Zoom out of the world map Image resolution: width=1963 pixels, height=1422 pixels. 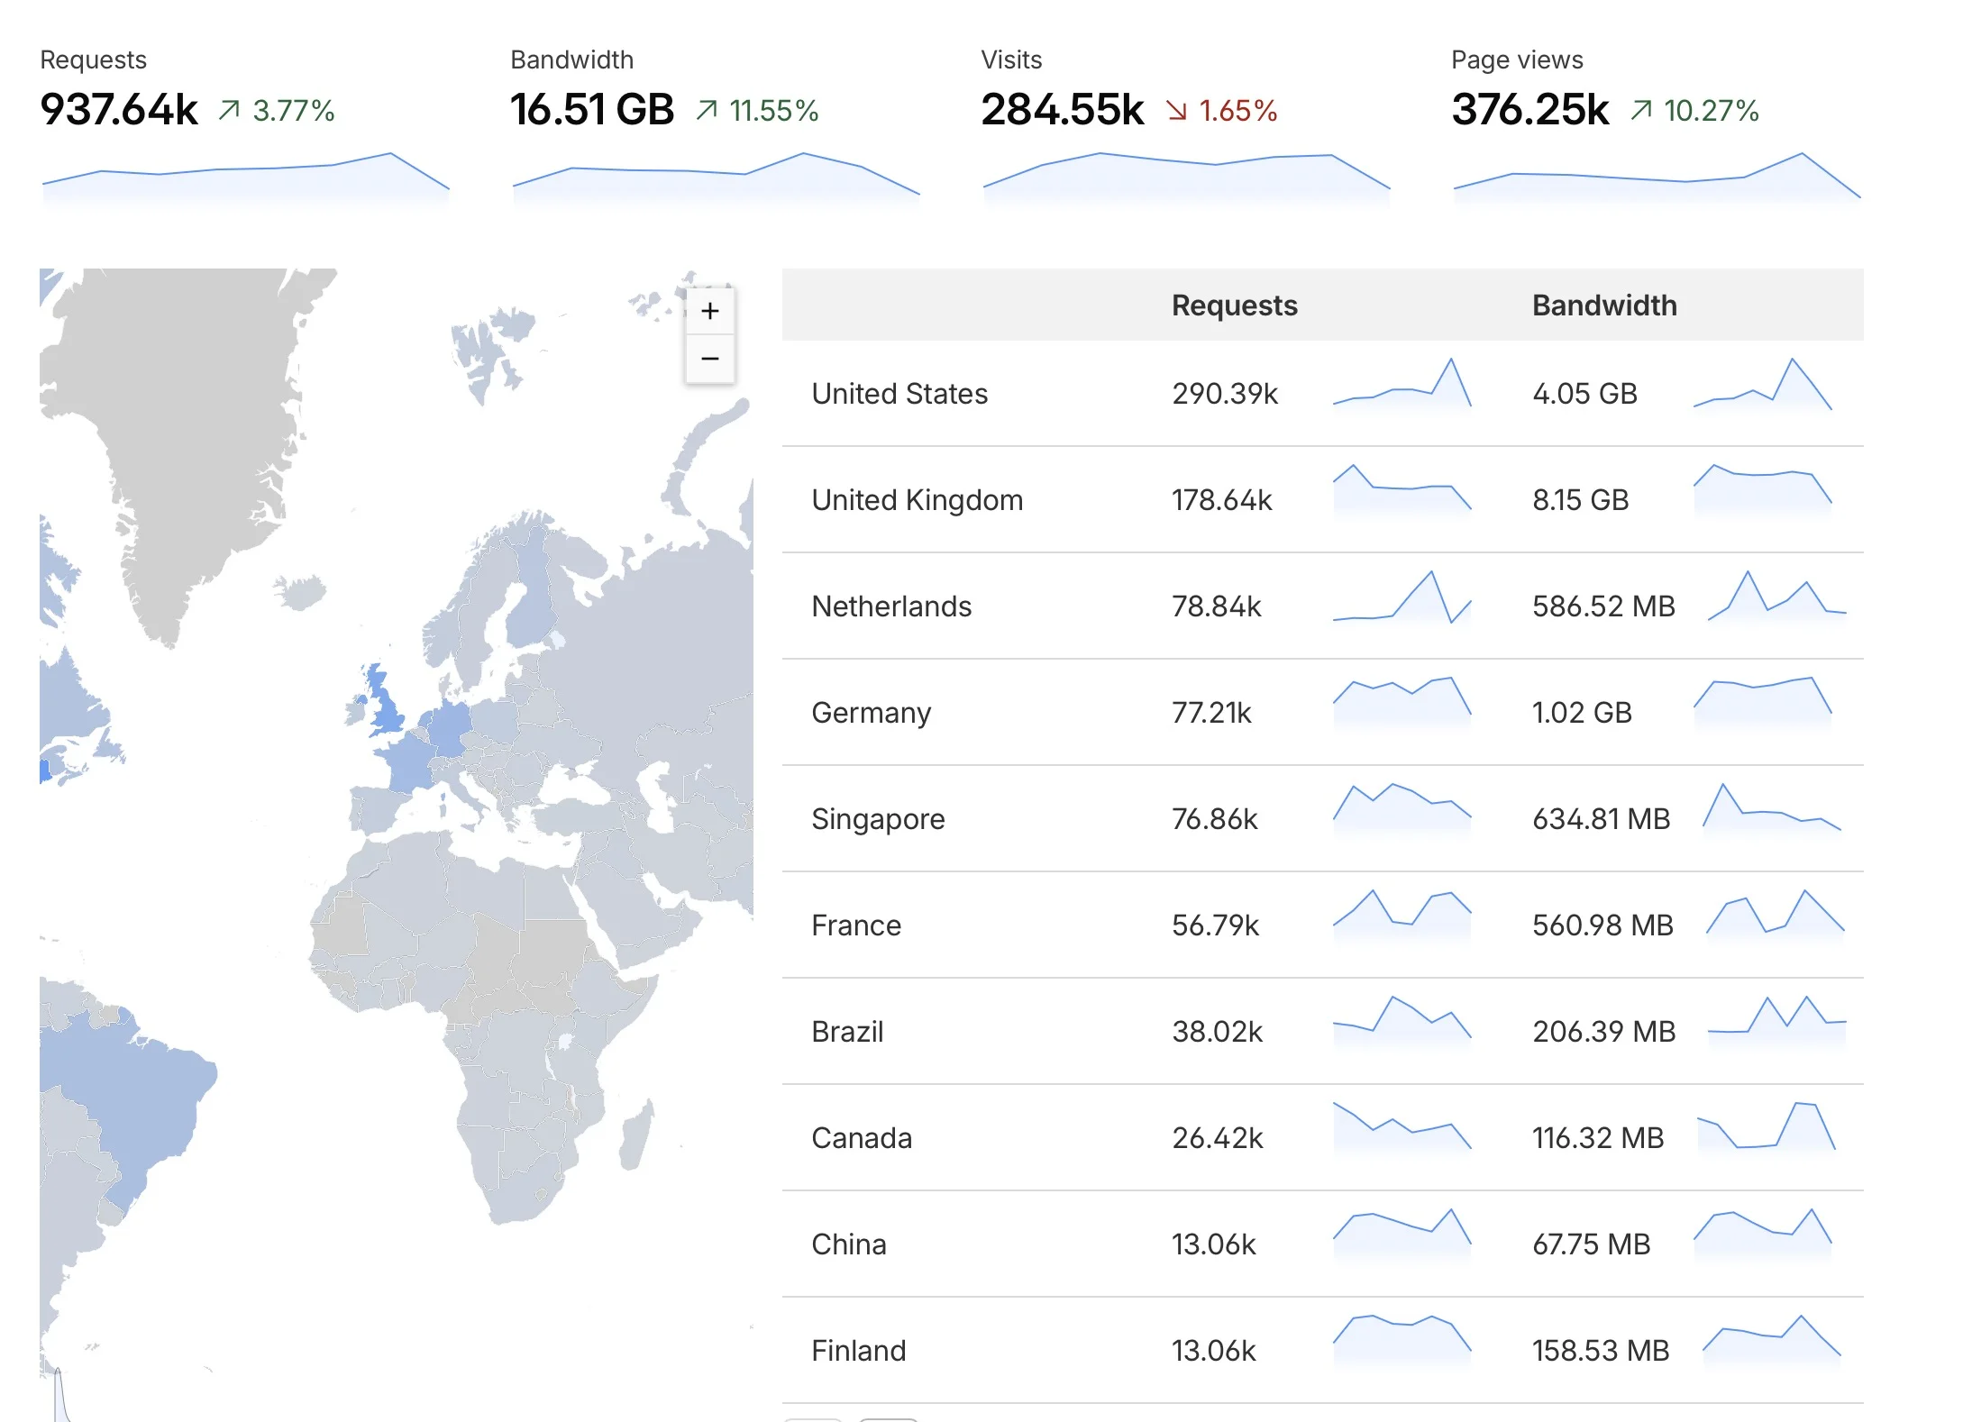[710, 359]
